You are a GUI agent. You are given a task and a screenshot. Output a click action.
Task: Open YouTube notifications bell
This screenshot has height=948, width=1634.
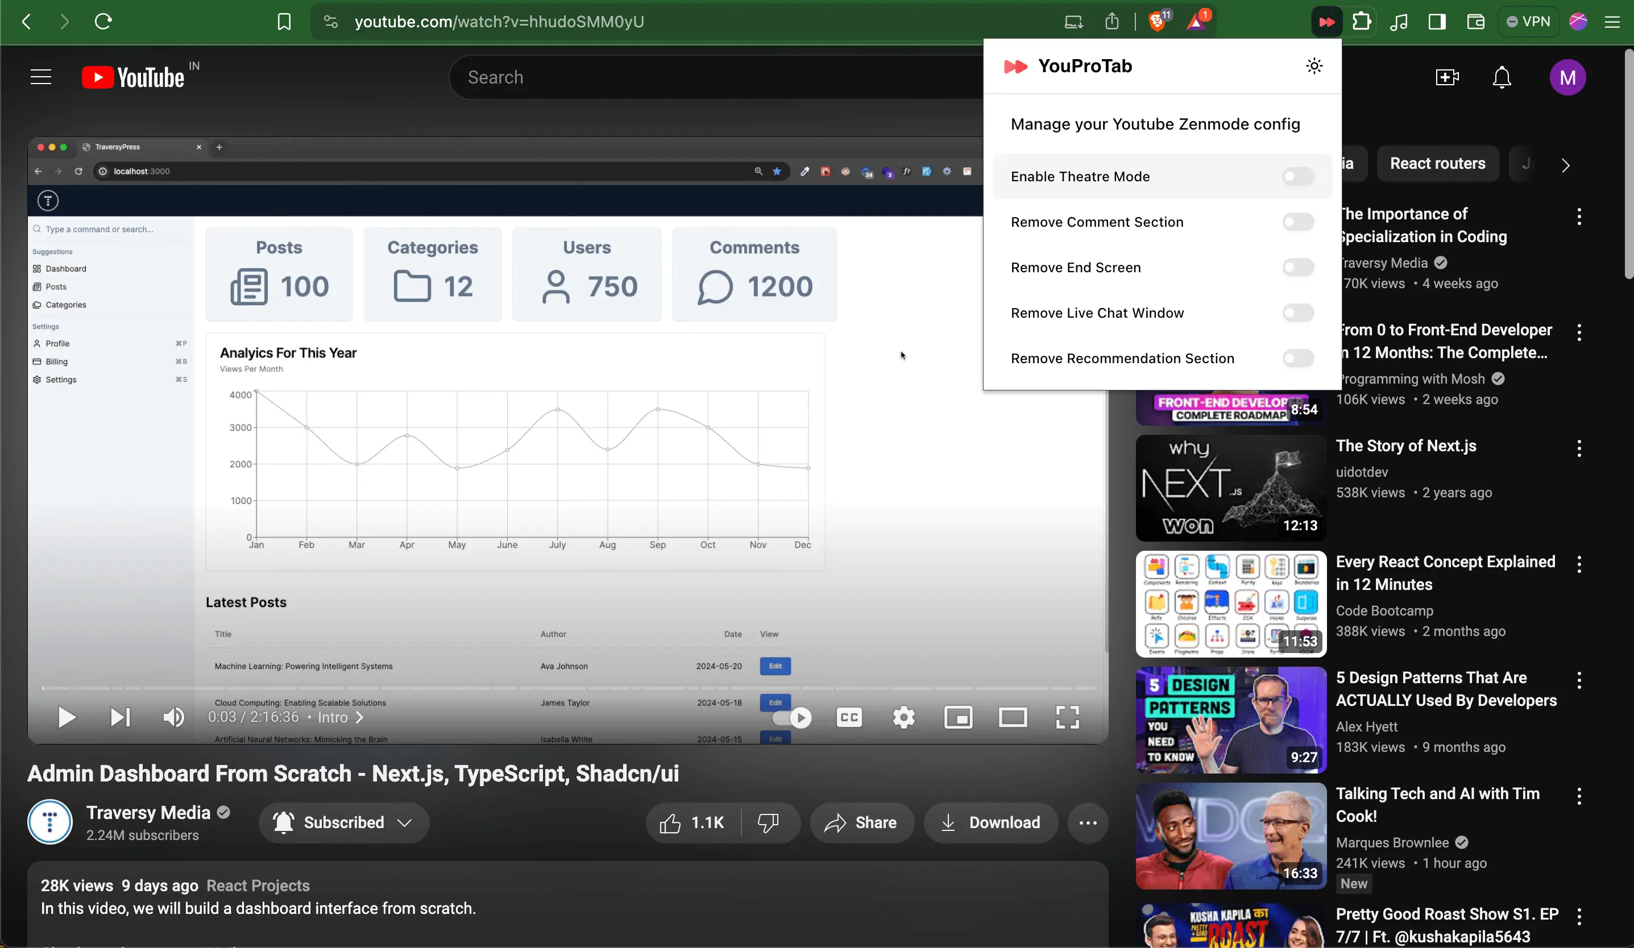1502,78
